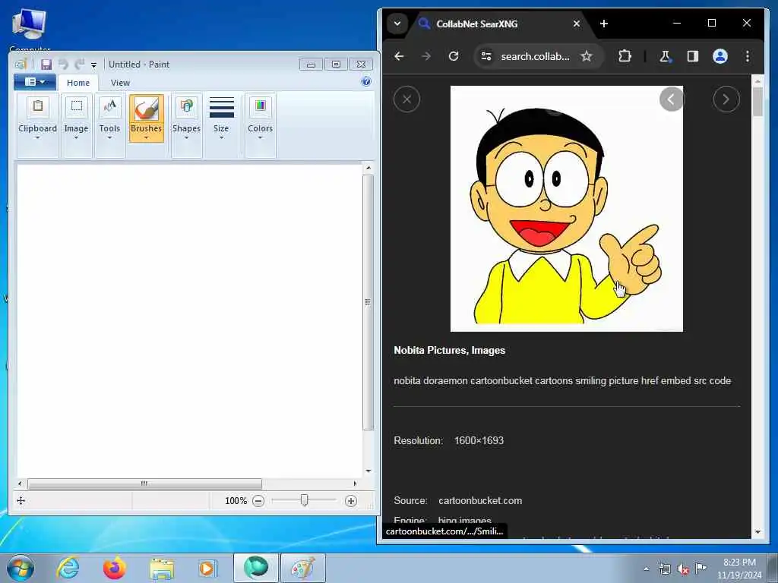Click the 'Resolution: 1600×1693' text
Image resolution: width=778 pixels, height=583 pixels.
click(448, 440)
